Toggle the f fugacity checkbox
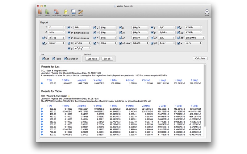Viewport: 247px width, 154px height. tap(69, 27)
